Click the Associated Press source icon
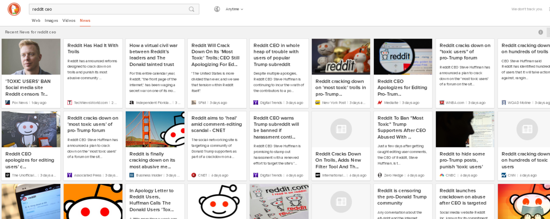The image size is (550, 219). coord(70,175)
